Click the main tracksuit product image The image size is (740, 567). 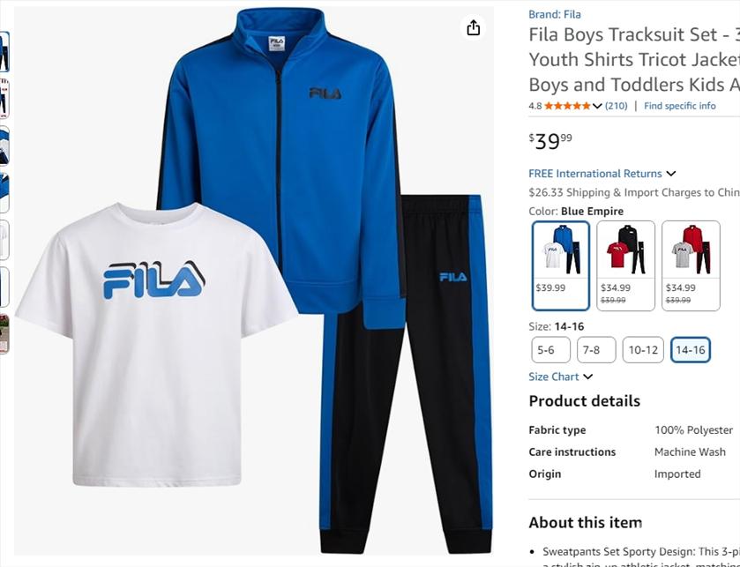click(254, 280)
